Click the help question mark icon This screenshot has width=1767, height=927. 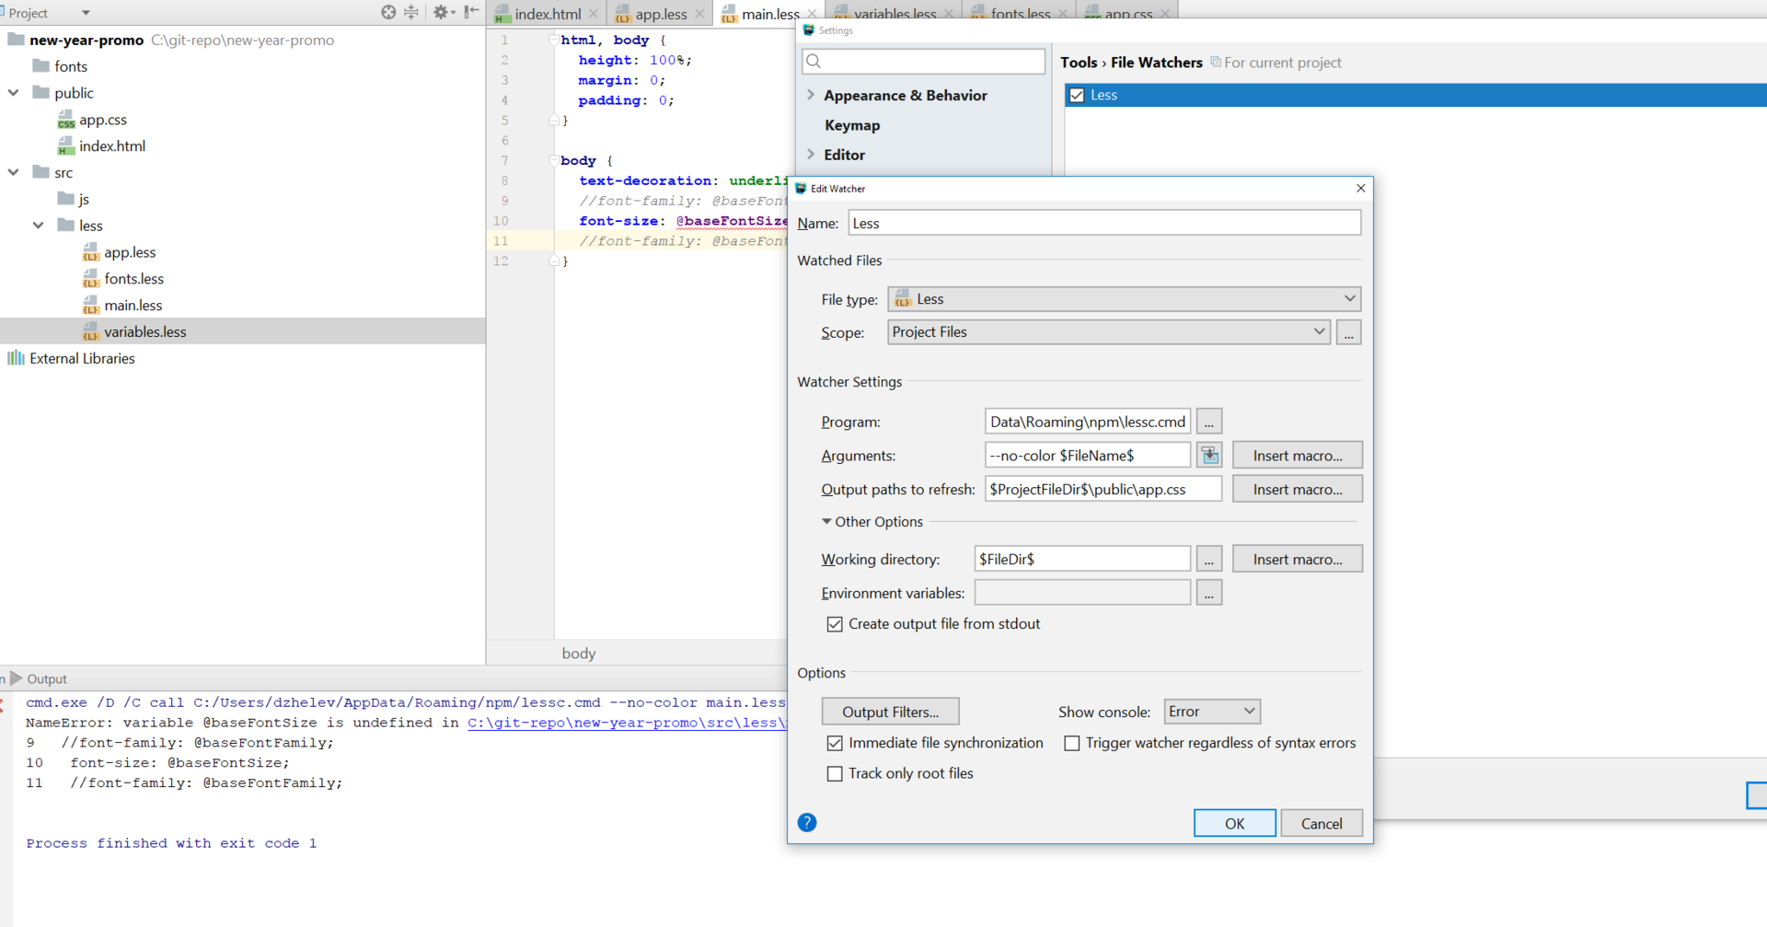tap(807, 822)
